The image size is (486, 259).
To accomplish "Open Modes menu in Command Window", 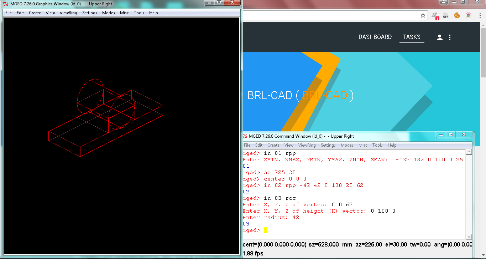I will coord(347,145).
